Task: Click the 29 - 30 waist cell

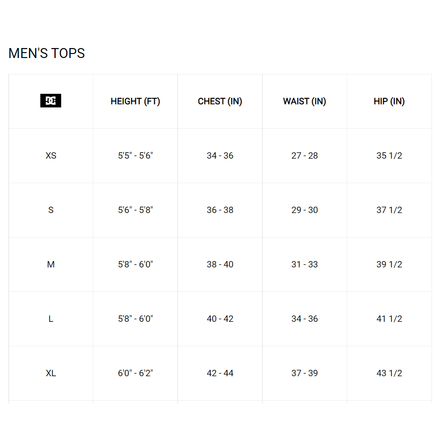Action: (305, 210)
